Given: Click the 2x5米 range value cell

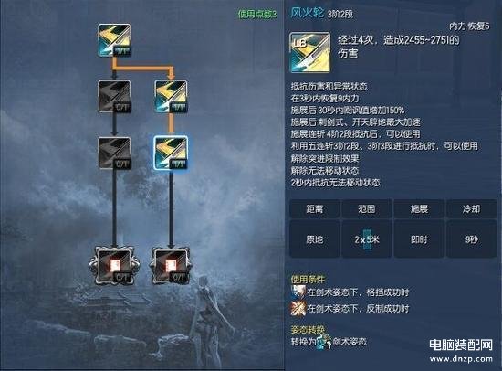Looking at the screenshot, I should (x=367, y=239).
